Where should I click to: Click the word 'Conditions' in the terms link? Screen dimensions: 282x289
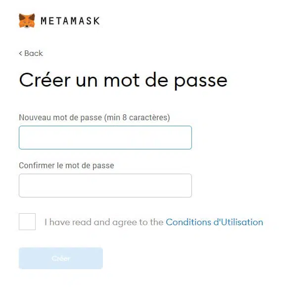coord(188,222)
